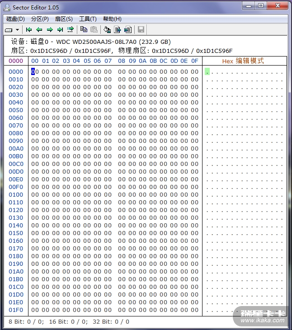Open the 帮助(H) menu
Viewport: 292px width, 330px height.
pos(112,19)
